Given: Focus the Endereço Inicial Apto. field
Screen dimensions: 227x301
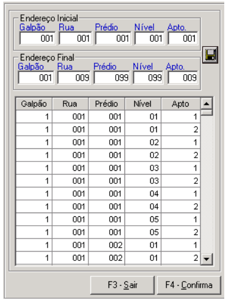Looking at the screenshot, I should click(183, 38).
